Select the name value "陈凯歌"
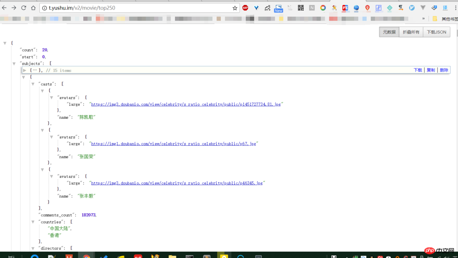 click(x=87, y=117)
